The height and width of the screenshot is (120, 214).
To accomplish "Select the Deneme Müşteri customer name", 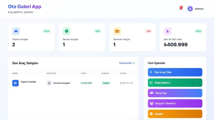I will point(62,83).
